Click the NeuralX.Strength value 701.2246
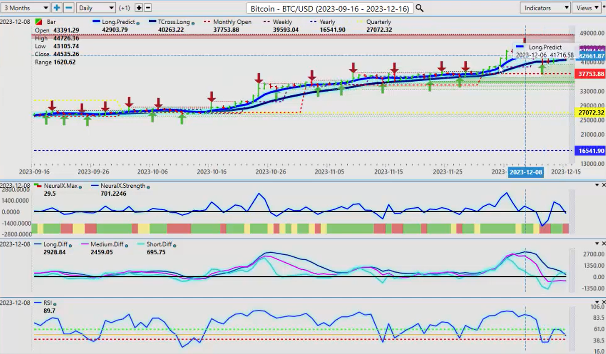The width and height of the screenshot is (606, 354). point(114,194)
